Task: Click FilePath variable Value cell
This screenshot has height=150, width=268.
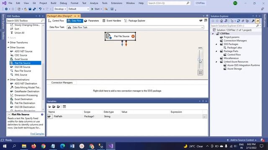Action: (x=145, y=117)
